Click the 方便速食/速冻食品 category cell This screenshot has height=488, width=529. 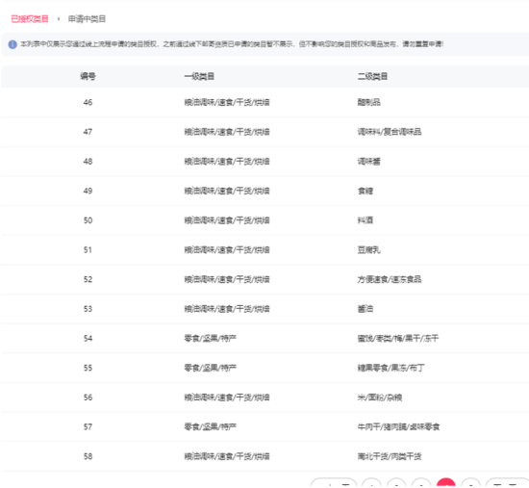[390, 279]
